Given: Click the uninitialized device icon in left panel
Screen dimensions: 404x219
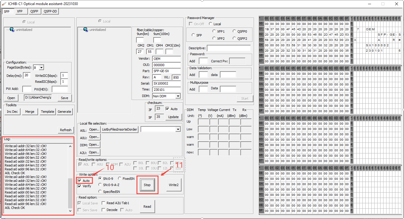Looking at the screenshot, I should (x=12, y=30).
